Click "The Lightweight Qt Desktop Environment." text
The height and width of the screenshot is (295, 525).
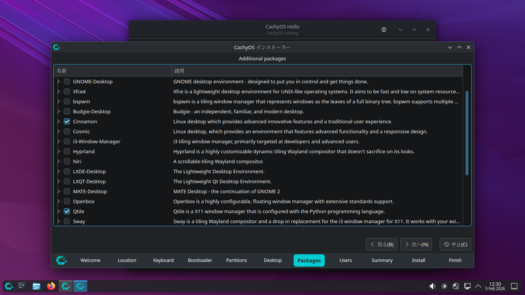tap(222, 181)
